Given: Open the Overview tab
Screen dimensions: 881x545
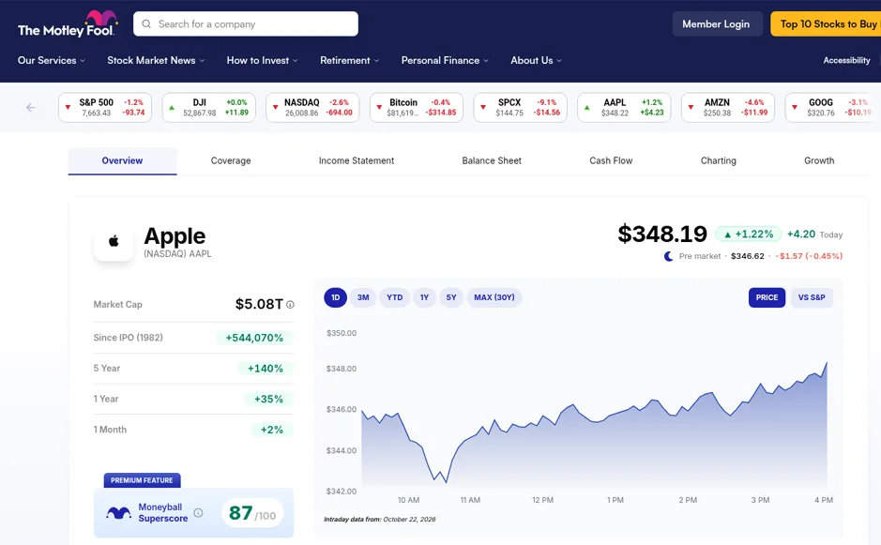Looking at the screenshot, I should 123,160.
